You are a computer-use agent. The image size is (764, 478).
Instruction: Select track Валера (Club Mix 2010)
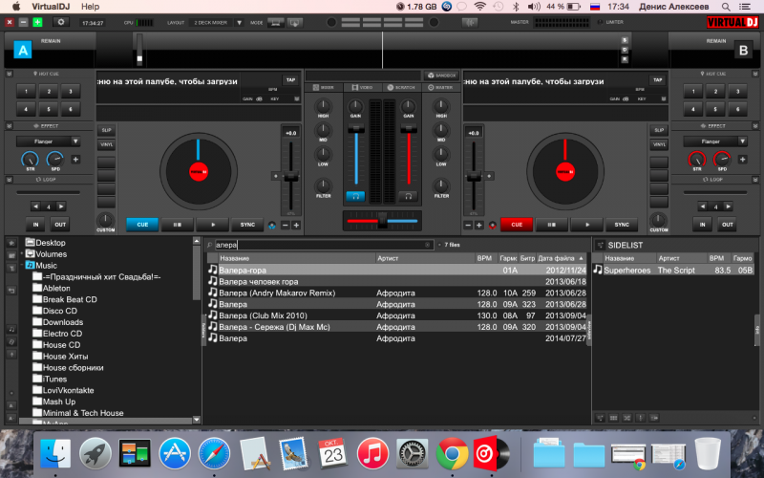[x=397, y=315]
